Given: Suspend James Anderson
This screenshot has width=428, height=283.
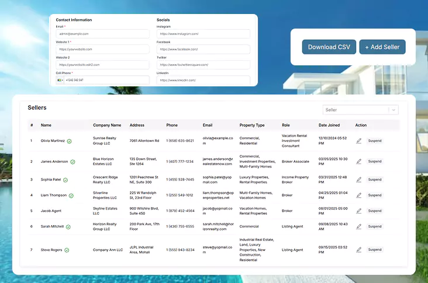Looking at the screenshot, I should (374, 162).
